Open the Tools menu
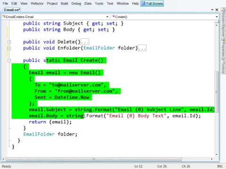 pos(99,3)
